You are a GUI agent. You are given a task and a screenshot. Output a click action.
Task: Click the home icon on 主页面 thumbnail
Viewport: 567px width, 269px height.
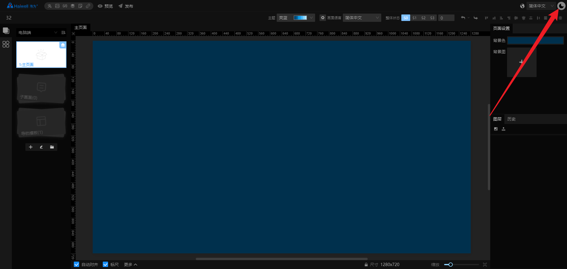pos(63,45)
